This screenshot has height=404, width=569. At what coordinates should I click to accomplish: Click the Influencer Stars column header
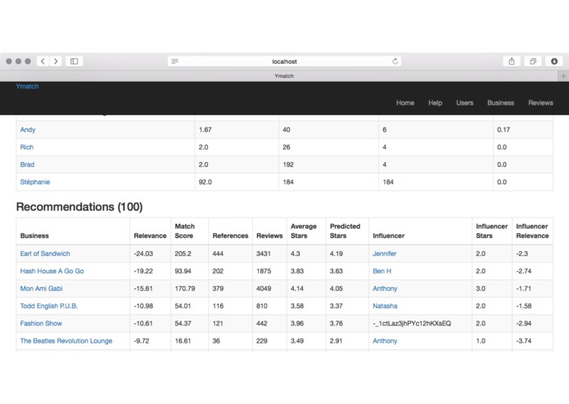[x=492, y=231]
